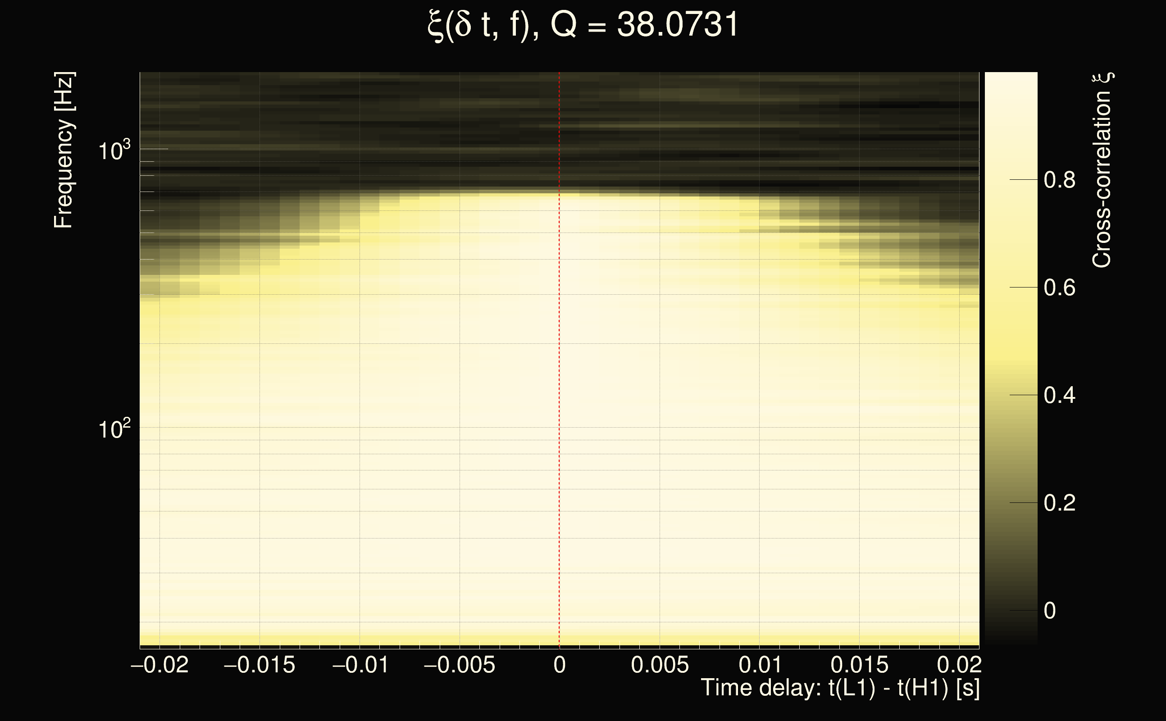
Task: Click the Frequency [Hz] axis label
Action: [x=64, y=150]
